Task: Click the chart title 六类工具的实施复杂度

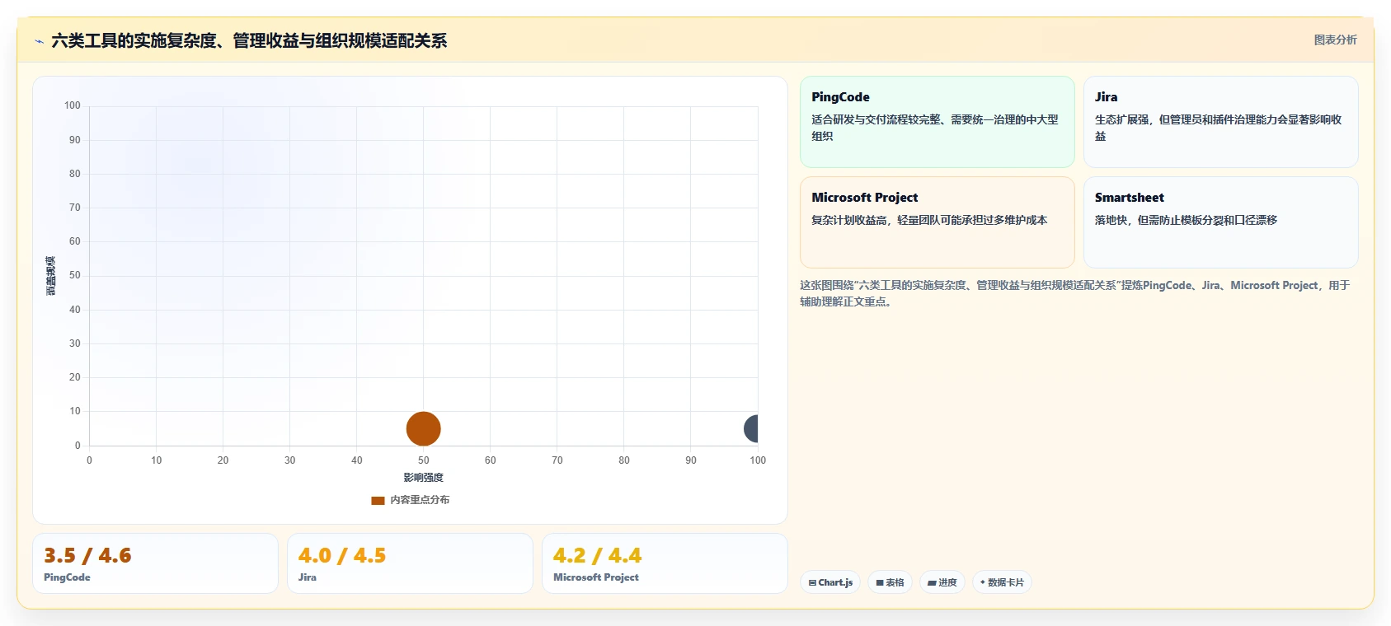Action: [x=249, y=40]
